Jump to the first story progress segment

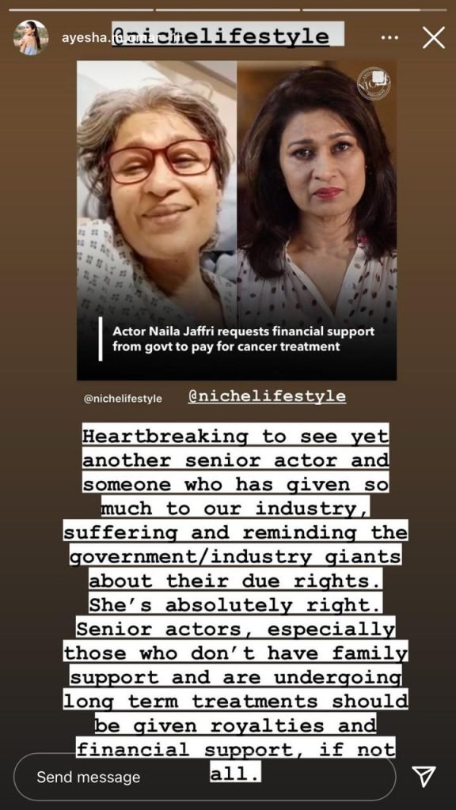click(x=82, y=9)
